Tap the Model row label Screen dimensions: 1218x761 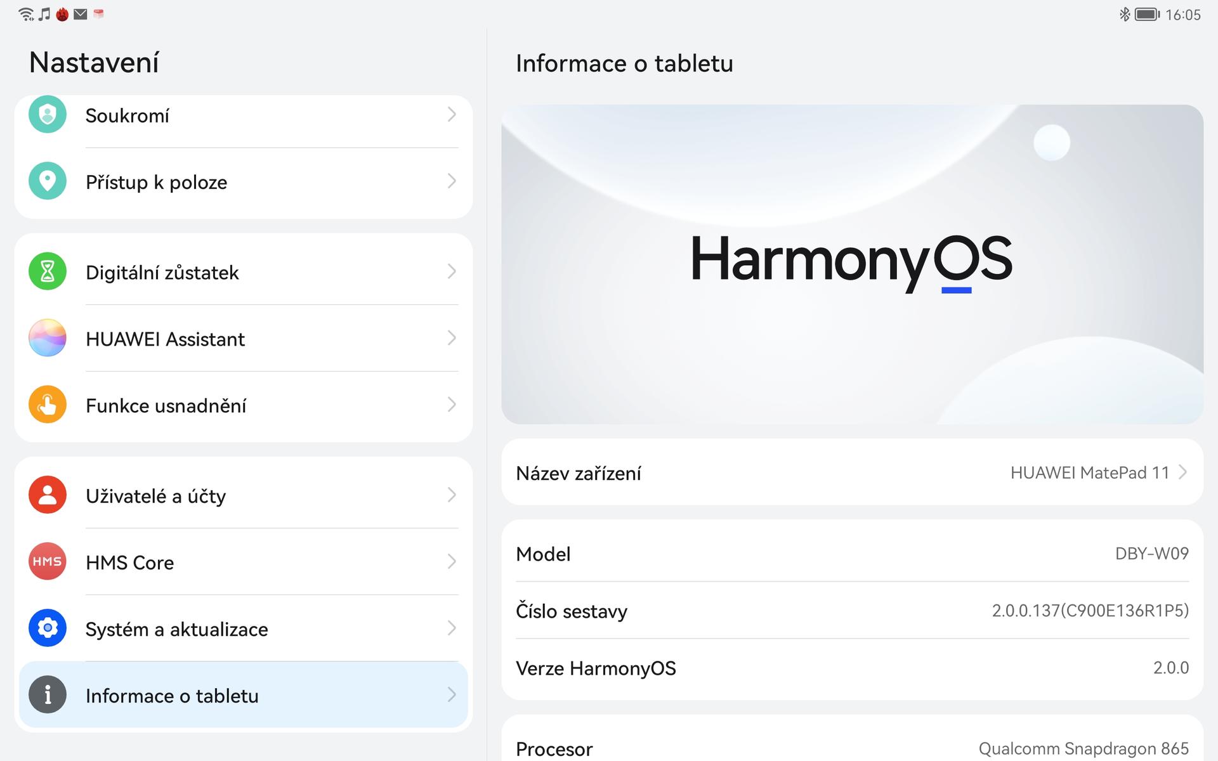pyautogui.click(x=543, y=554)
